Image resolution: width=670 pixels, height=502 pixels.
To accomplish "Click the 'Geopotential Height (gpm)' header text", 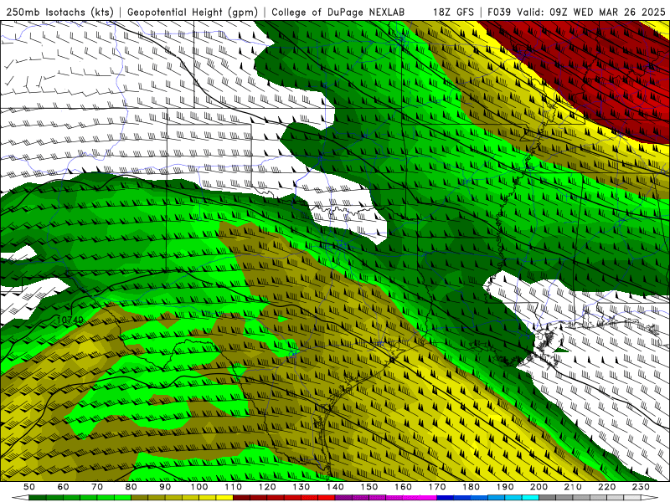I will click(193, 12).
